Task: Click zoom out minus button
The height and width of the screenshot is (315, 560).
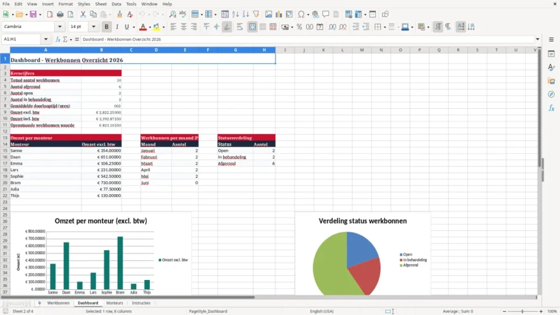Action: 504,311
